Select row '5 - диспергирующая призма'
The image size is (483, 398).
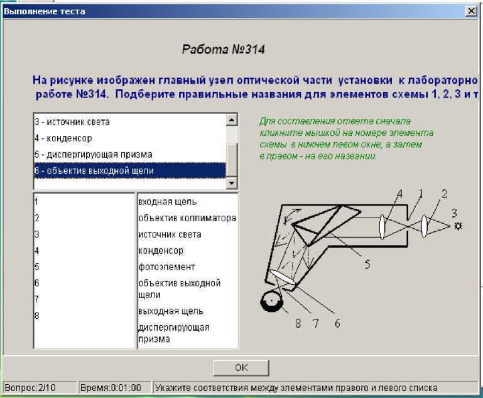(129, 155)
